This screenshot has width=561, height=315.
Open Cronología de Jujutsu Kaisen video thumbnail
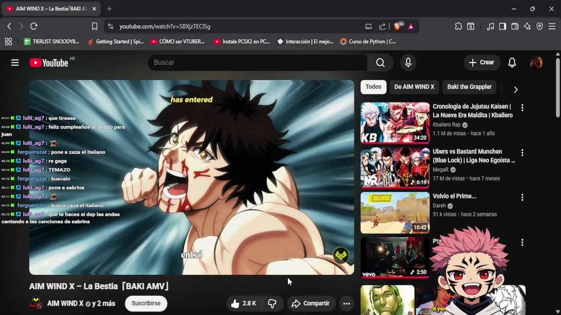coord(395,123)
